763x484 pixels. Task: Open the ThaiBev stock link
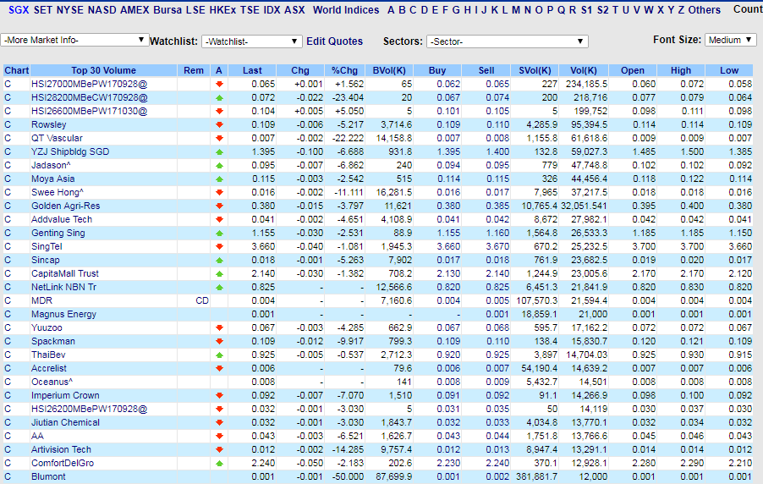48,355
